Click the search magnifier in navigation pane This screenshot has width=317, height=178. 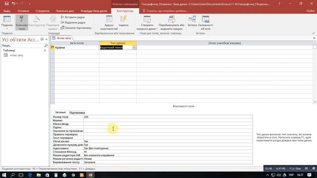46,45
